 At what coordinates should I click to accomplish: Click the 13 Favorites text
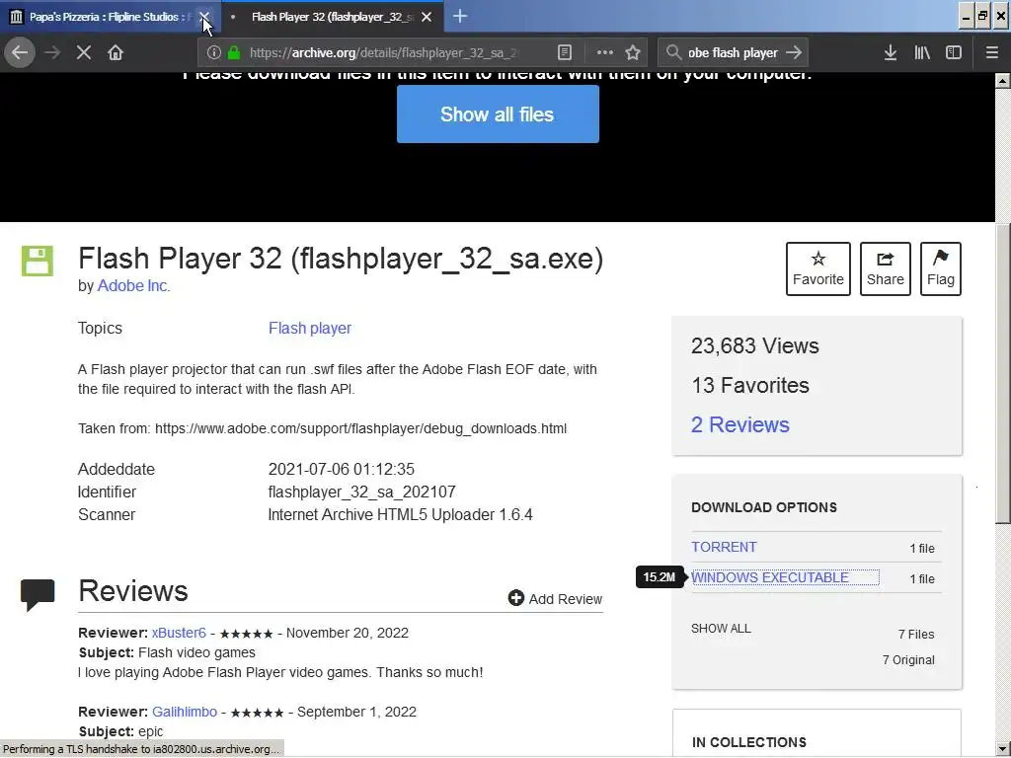point(750,386)
